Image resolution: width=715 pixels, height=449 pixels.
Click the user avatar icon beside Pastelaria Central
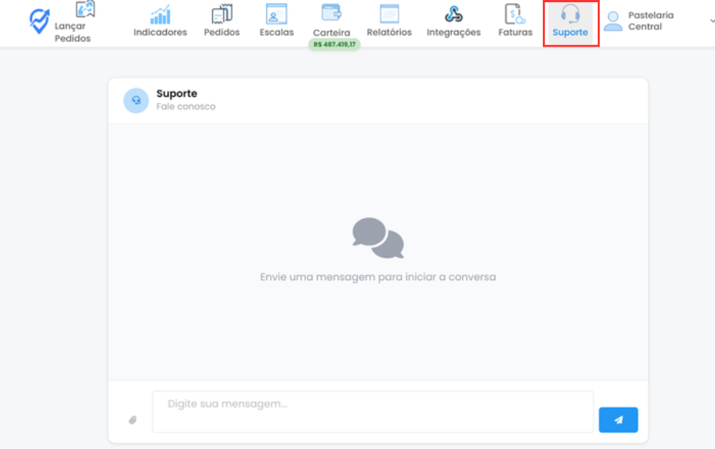pyautogui.click(x=614, y=21)
